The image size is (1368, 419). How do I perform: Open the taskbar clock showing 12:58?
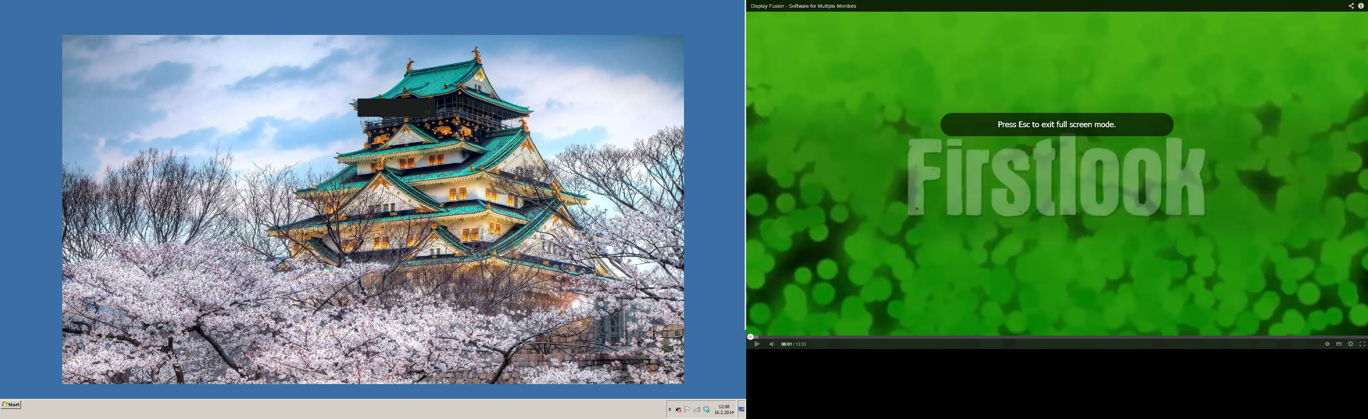pos(723,409)
